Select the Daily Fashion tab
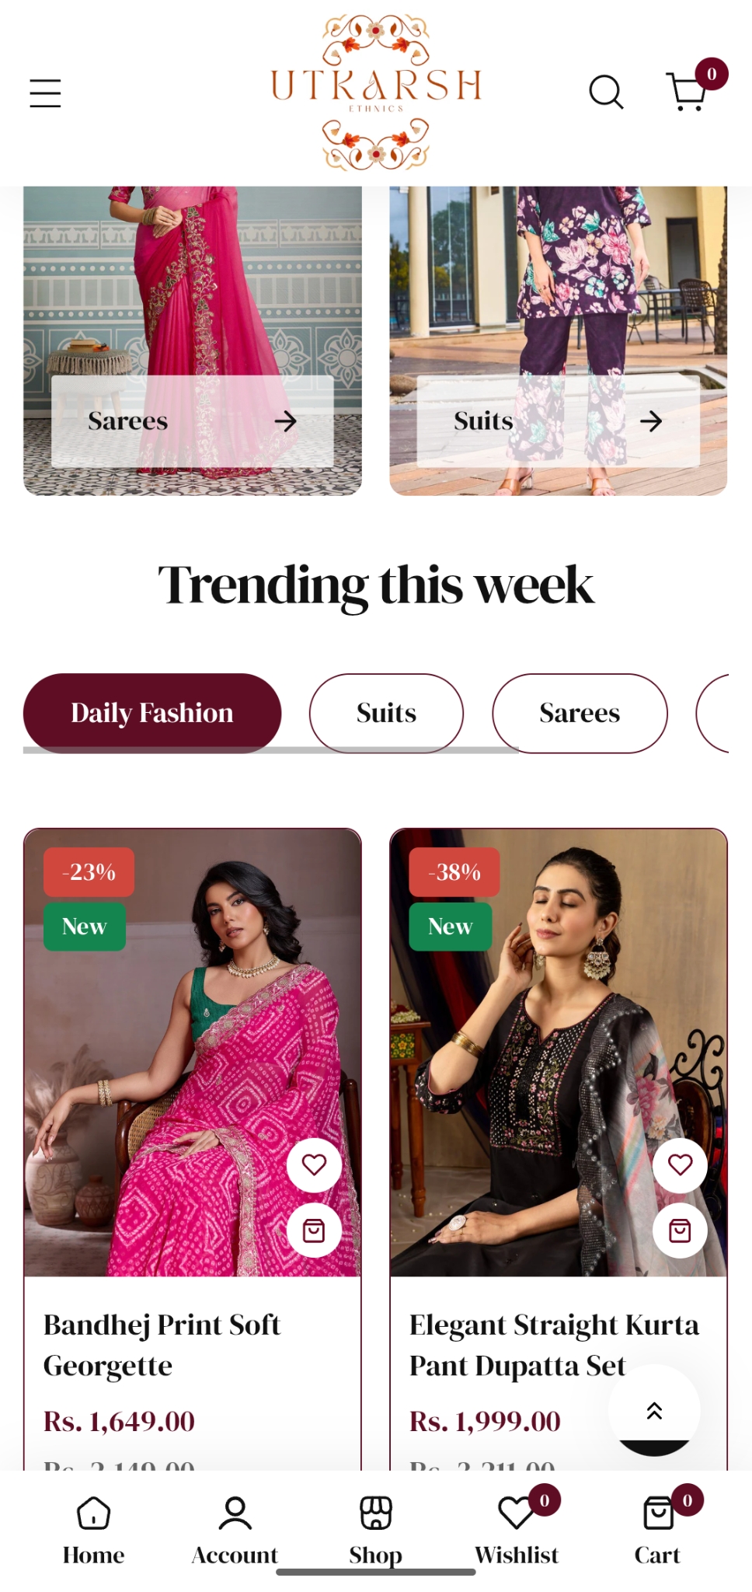Viewport: 752px width, 1592px height. tap(152, 713)
